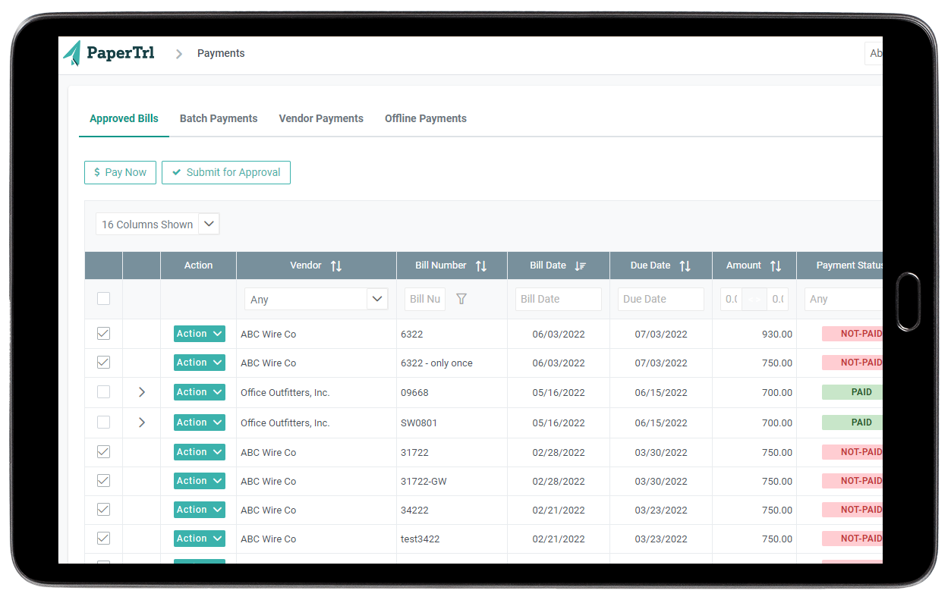Click the tablet's physical home button
This screenshot has width=951, height=600.
pyautogui.click(x=908, y=302)
